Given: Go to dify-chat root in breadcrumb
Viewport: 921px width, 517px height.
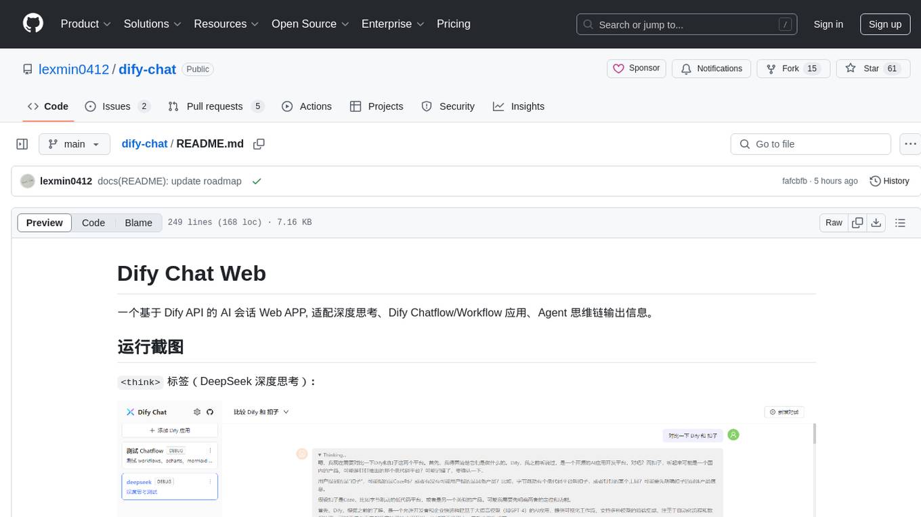Looking at the screenshot, I should 144,144.
